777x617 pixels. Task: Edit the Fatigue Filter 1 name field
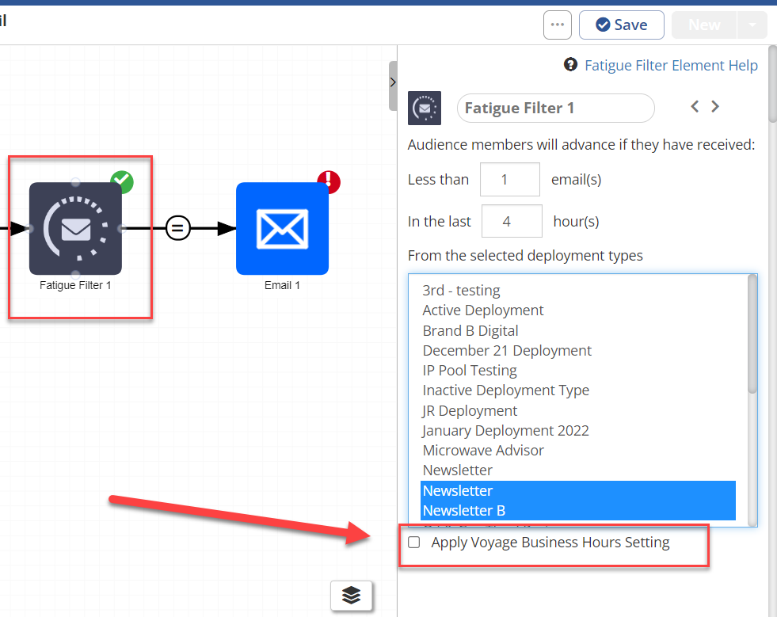click(555, 108)
